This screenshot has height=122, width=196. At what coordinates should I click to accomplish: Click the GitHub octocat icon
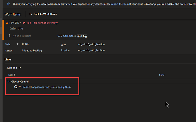click(16, 87)
